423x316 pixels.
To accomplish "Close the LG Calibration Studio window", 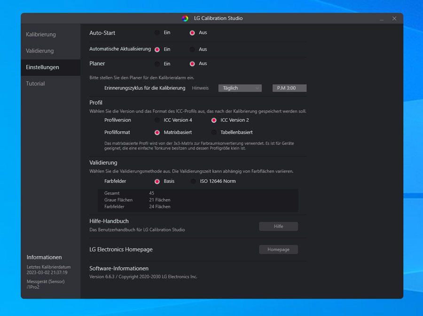I will coord(394,18).
